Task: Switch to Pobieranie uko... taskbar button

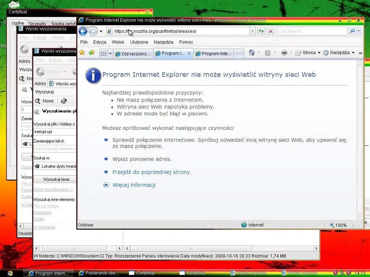Action: (99, 273)
